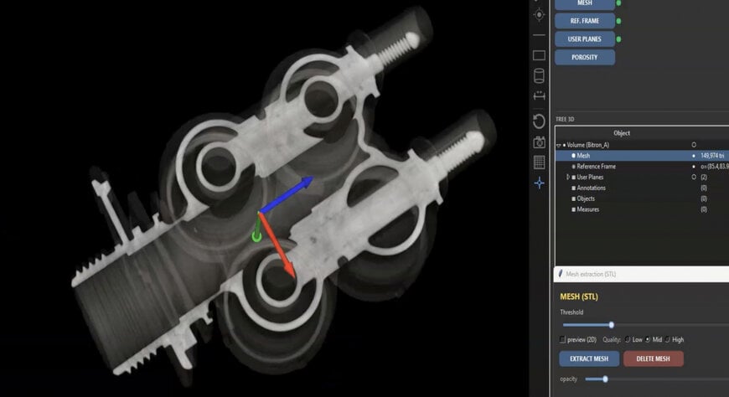The image size is (729, 397).
Task: Select the target/center view icon in the toolbar
Action: (539, 15)
